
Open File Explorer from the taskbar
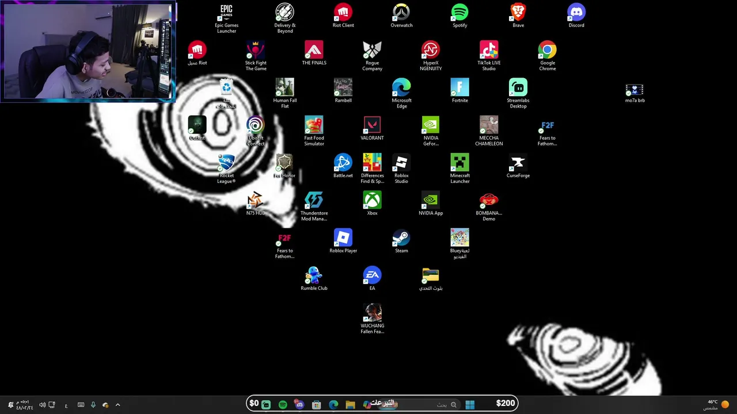click(350, 405)
